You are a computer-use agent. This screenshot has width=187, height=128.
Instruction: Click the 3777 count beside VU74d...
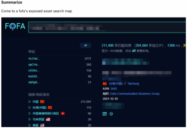point(88,59)
